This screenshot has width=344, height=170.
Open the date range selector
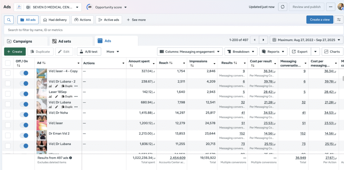306,40
